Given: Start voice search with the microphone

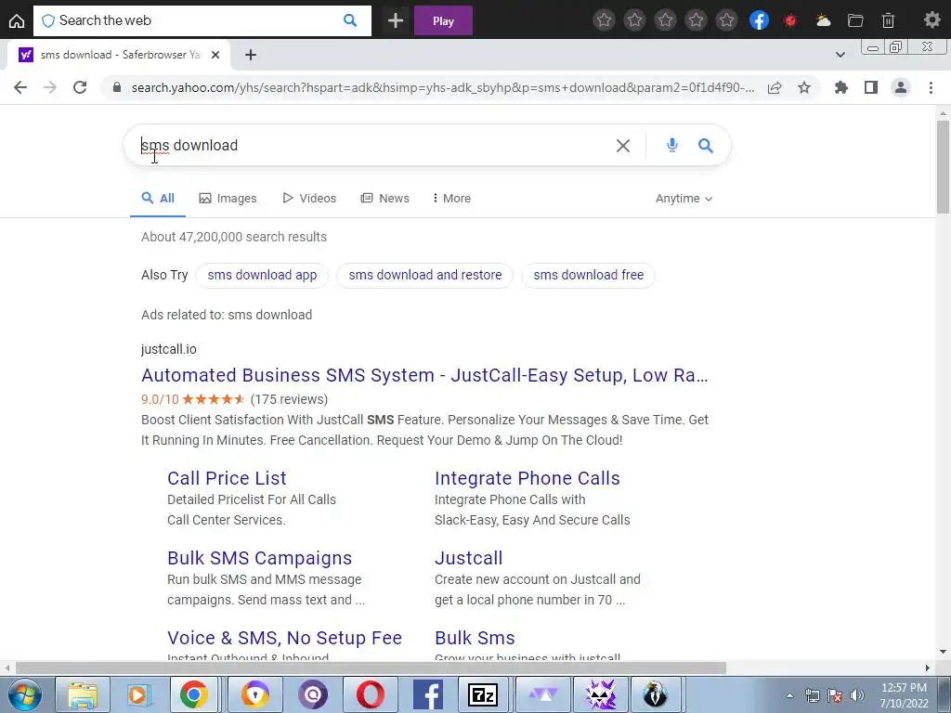Looking at the screenshot, I should [672, 145].
